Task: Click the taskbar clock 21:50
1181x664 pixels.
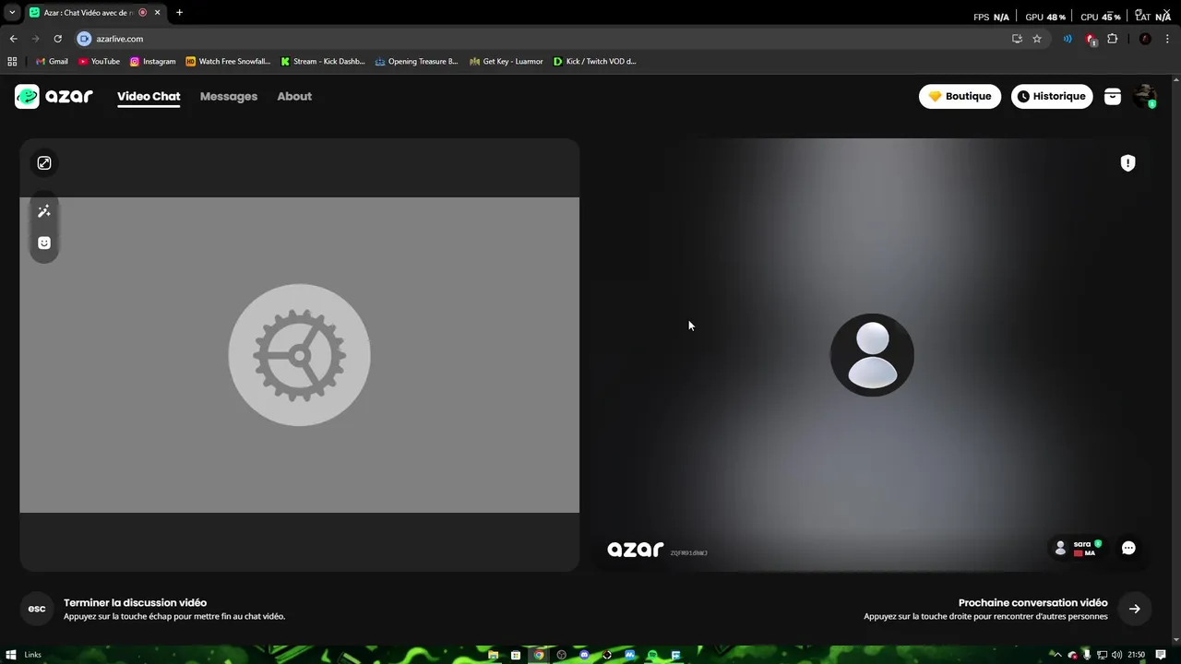Action: (x=1136, y=655)
